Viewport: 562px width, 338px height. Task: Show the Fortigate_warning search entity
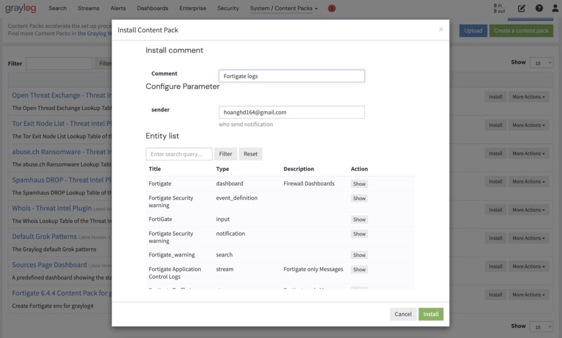359,255
